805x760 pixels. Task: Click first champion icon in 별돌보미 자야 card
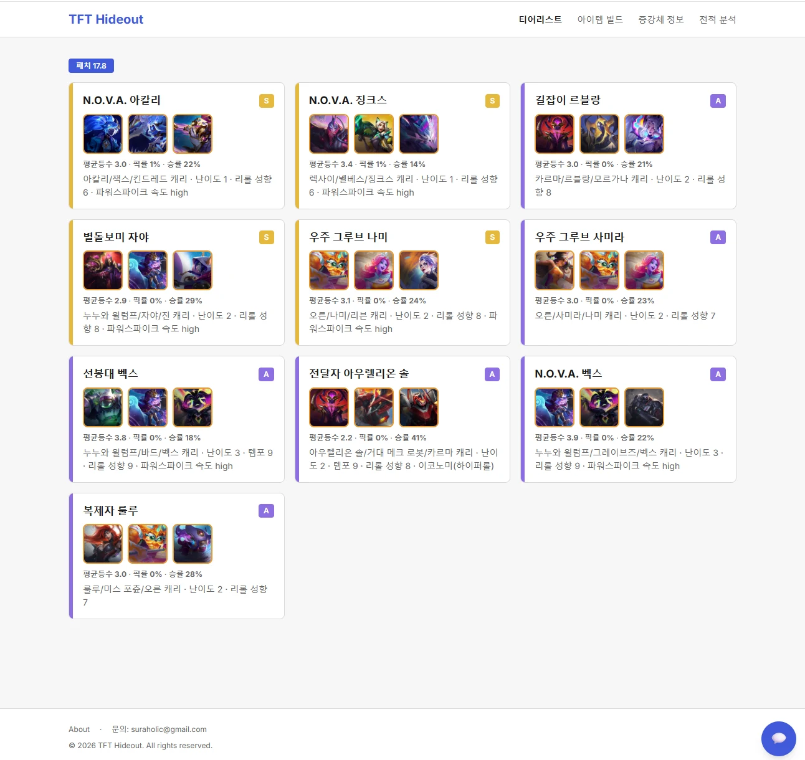tap(103, 270)
